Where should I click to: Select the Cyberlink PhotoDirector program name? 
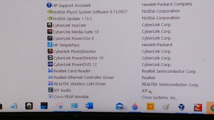click(x=75, y=52)
